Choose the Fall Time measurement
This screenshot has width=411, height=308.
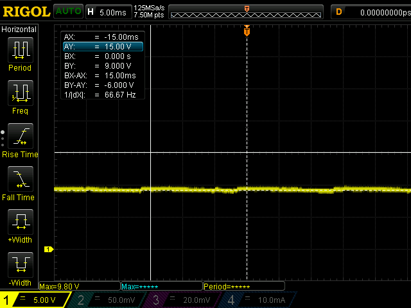click(x=19, y=179)
